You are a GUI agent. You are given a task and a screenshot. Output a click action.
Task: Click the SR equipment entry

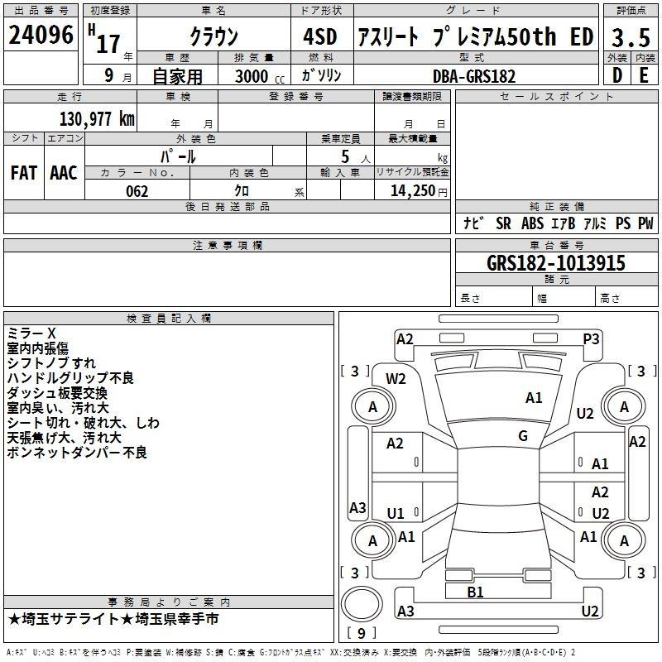503,223
